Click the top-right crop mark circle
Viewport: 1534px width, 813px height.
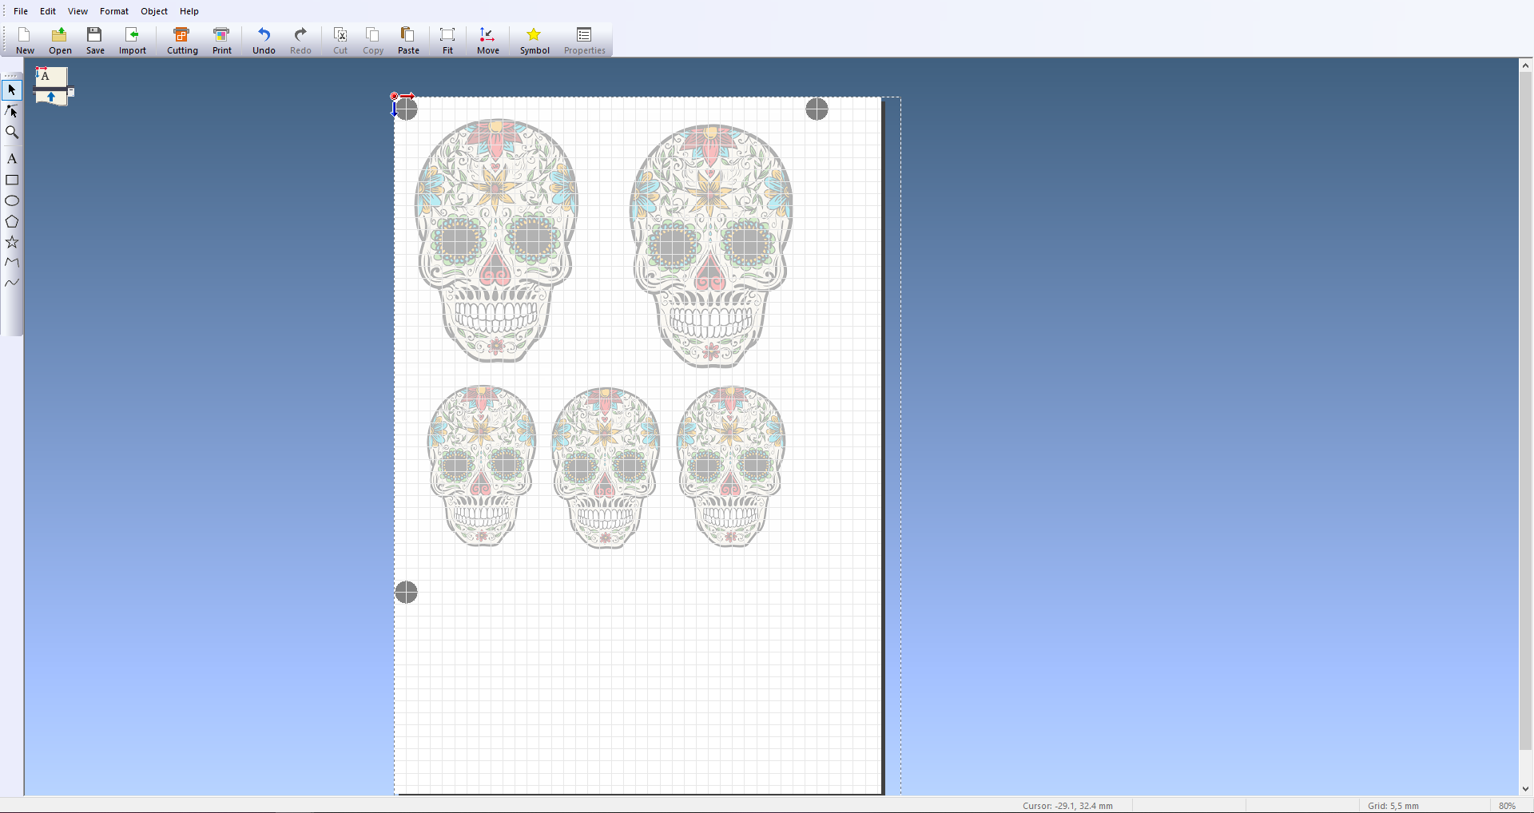pos(817,109)
